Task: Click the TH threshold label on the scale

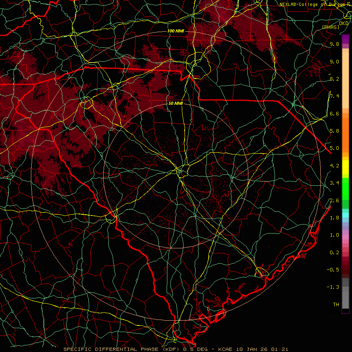Action: (336, 305)
